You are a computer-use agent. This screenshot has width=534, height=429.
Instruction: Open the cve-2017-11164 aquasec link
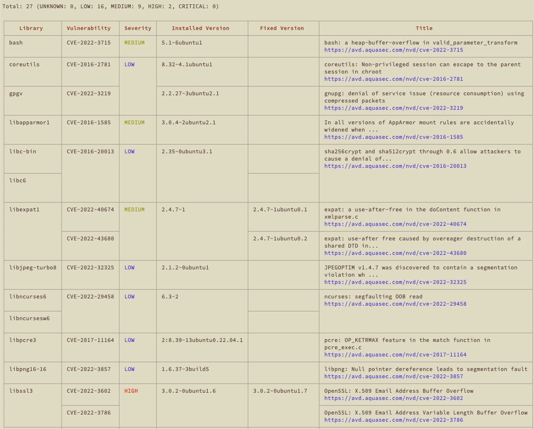395,355
